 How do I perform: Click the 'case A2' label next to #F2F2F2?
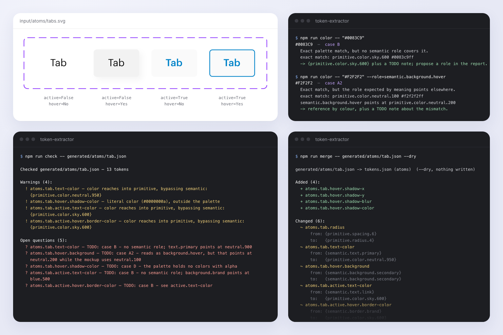pos(333,83)
